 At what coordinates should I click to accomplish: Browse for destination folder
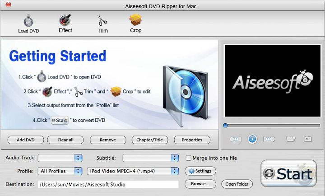(x=200, y=184)
